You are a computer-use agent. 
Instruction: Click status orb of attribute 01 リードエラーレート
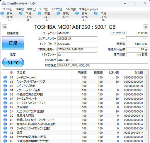[5, 77]
